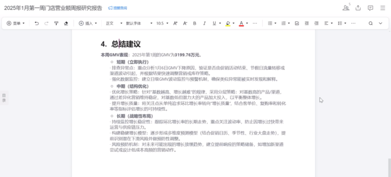Apply yellow highlight color

coord(228,24)
